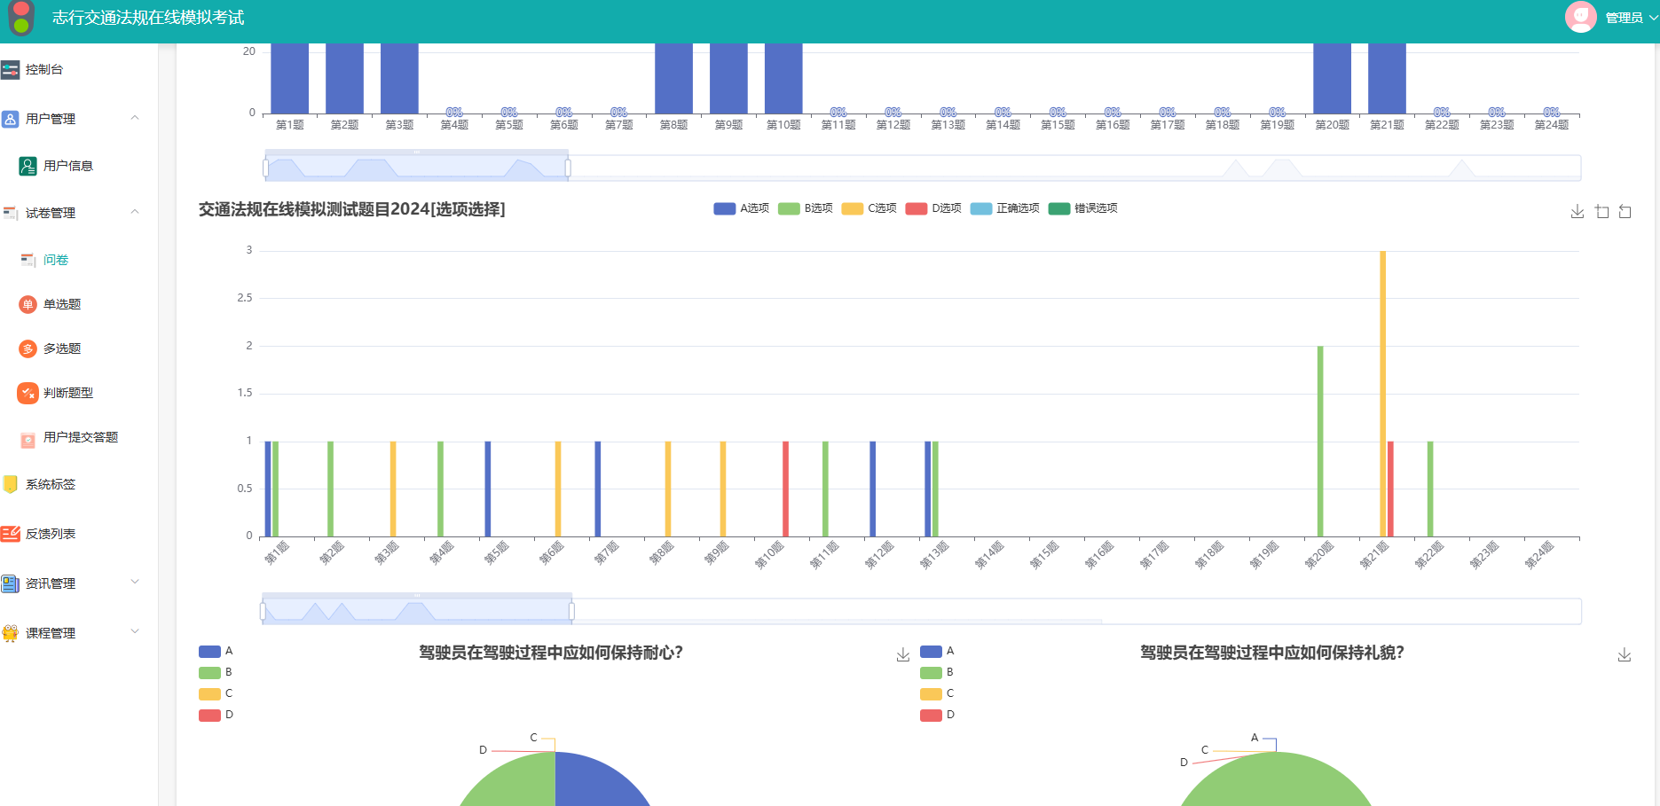This screenshot has width=1660, height=806.
Task: Click the blue slice of 保持耐心 pie
Action: point(594,780)
